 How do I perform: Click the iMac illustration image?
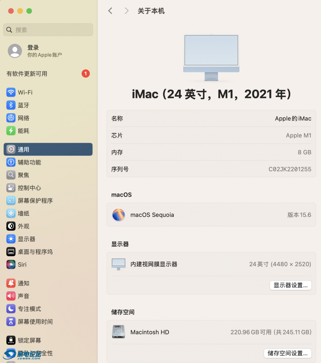tap(211, 58)
